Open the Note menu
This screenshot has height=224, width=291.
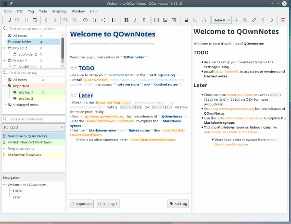click(x=7, y=12)
